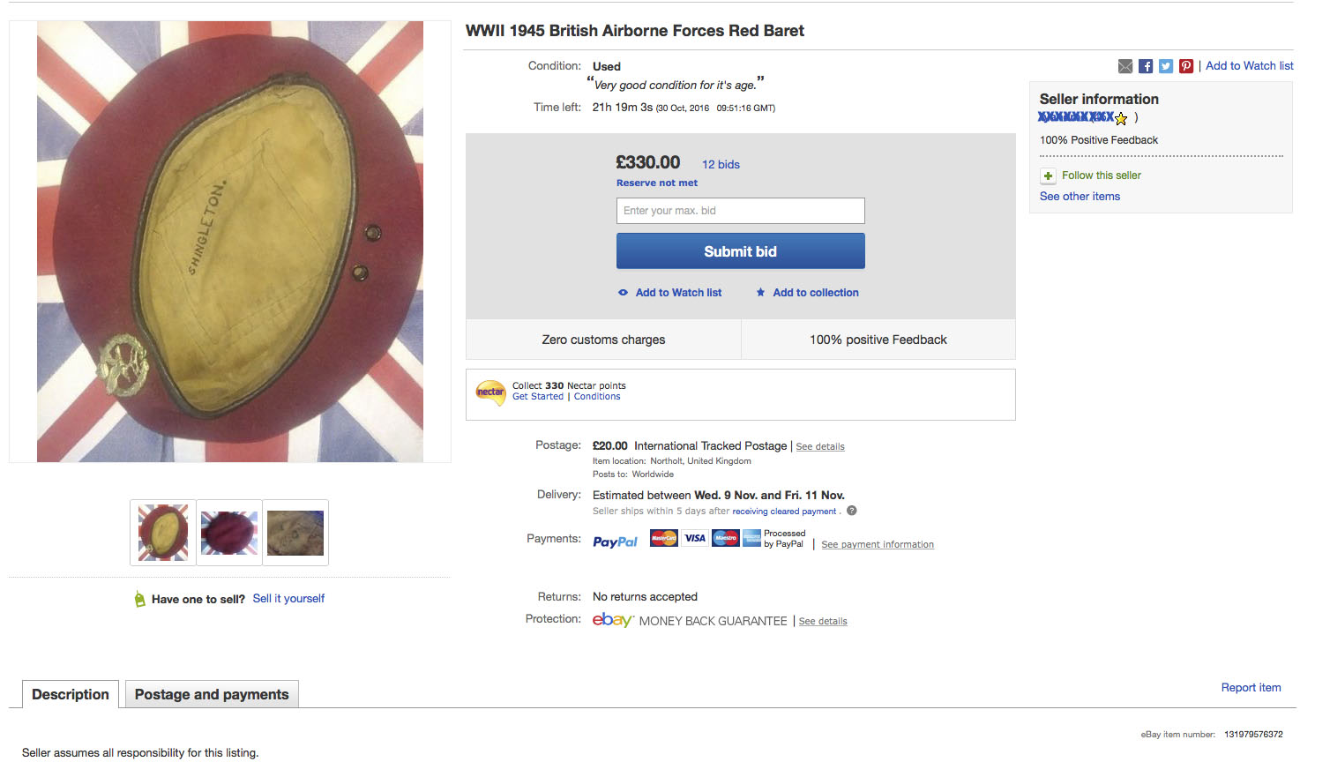Select the Description tab
The width and height of the screenshot is (1330, 762).
click(x=71, y=695)
